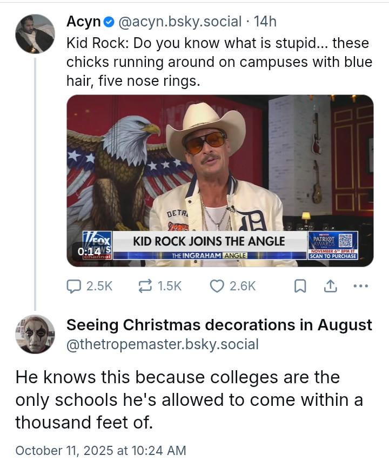The height and width of the screenshot is (462, 389).
Task: Click the 14h post timestamp
Action: point(265,22)
